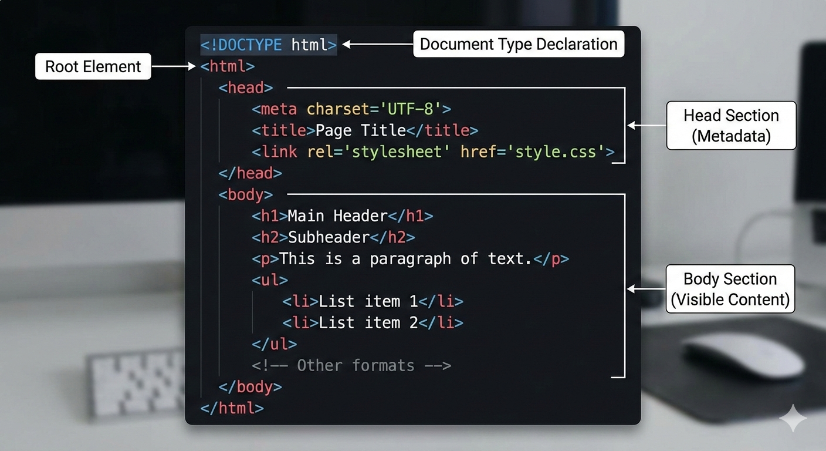This screenshot has width=826, height=451.
Task: Select the highlighted DOCTYPE html declaration
Action: pos(268,45)
